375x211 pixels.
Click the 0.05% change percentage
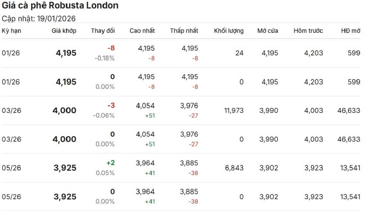[x=105, y=173]
